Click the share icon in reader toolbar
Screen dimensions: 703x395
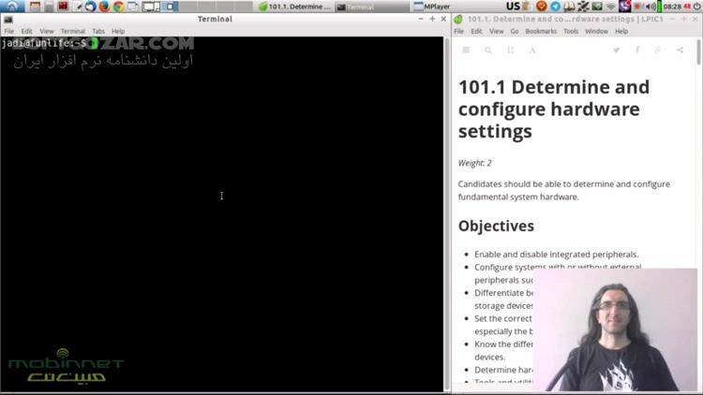point(679,51)
